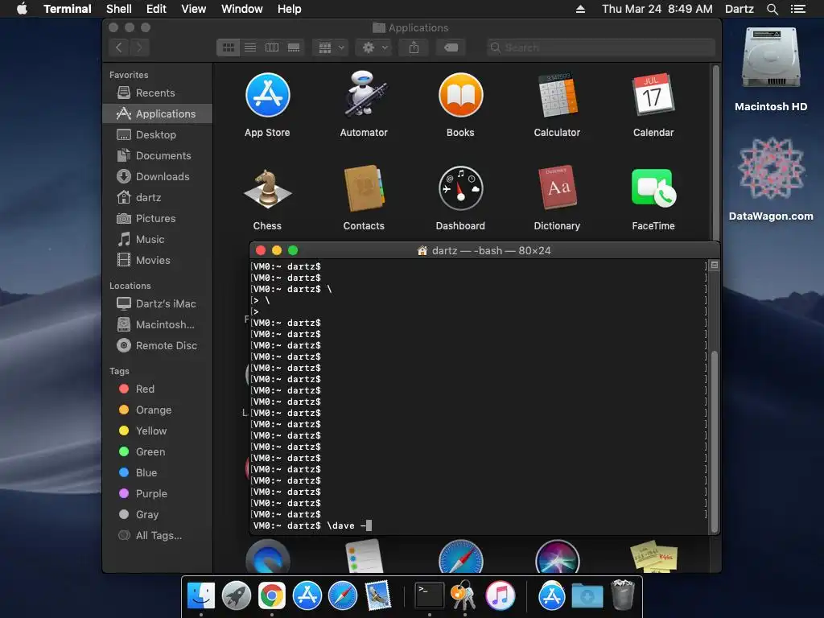Click the menu bar clock Thu Mar 24
This screenshot has width=824, height=618.
[657, 9]
